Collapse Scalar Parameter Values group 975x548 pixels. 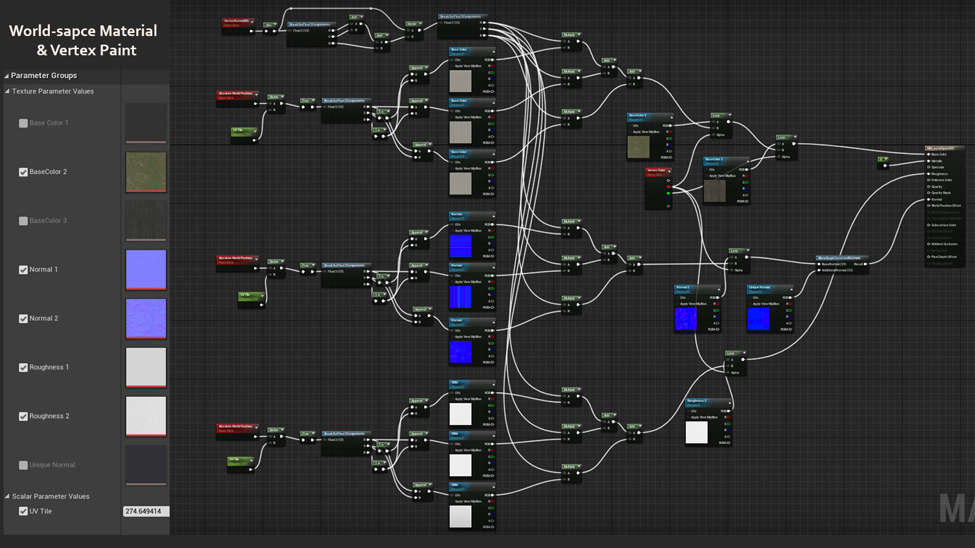click(7, 496)
